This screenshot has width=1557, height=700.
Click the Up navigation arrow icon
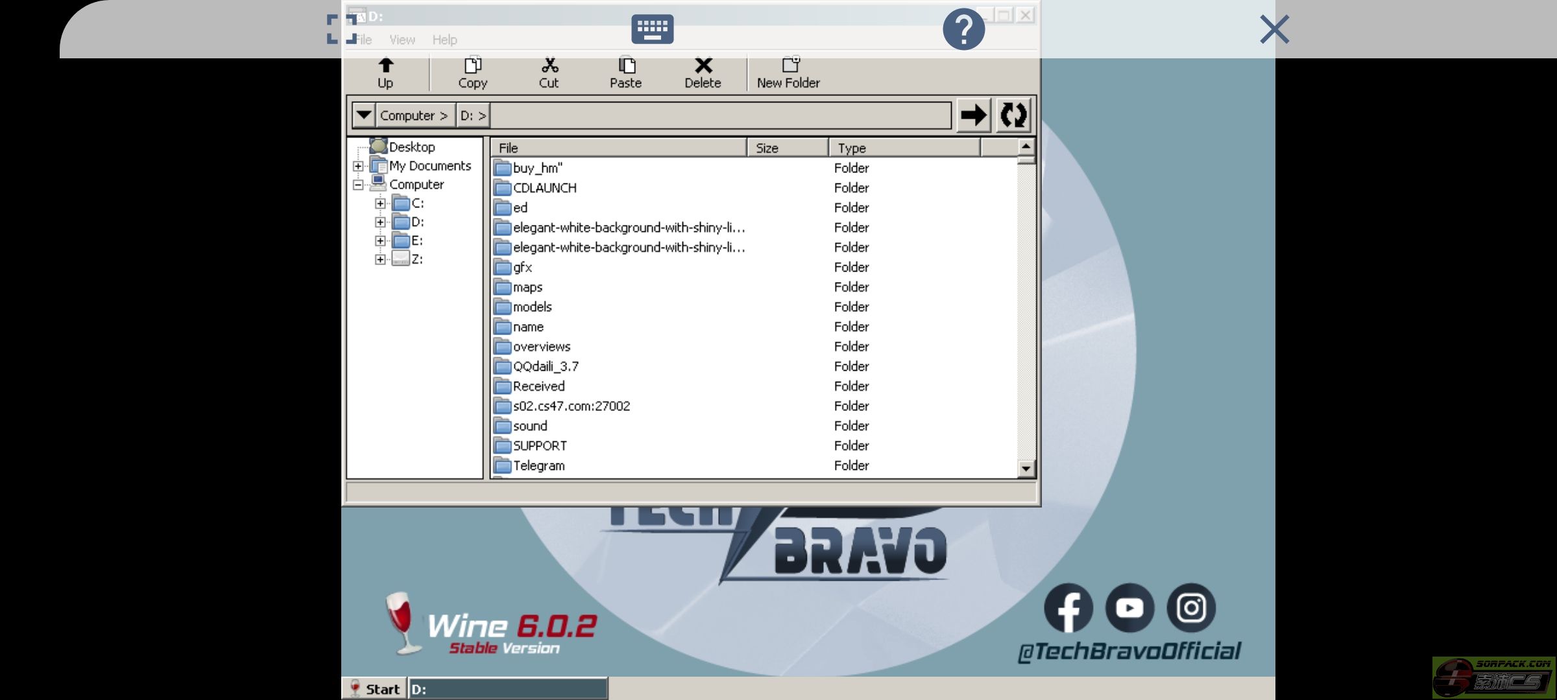click(385, 65)
